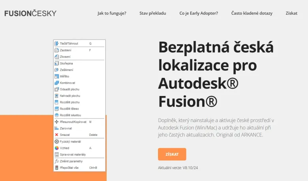The width and height of the screenshot is (308, 181).
Task: Select the Tlačit/Táhnout menu entry
Action: click(79, 43)
